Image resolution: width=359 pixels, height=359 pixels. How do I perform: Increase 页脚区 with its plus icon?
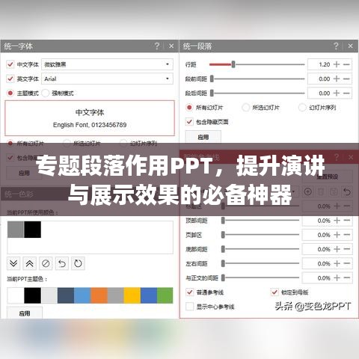[337, 235]
